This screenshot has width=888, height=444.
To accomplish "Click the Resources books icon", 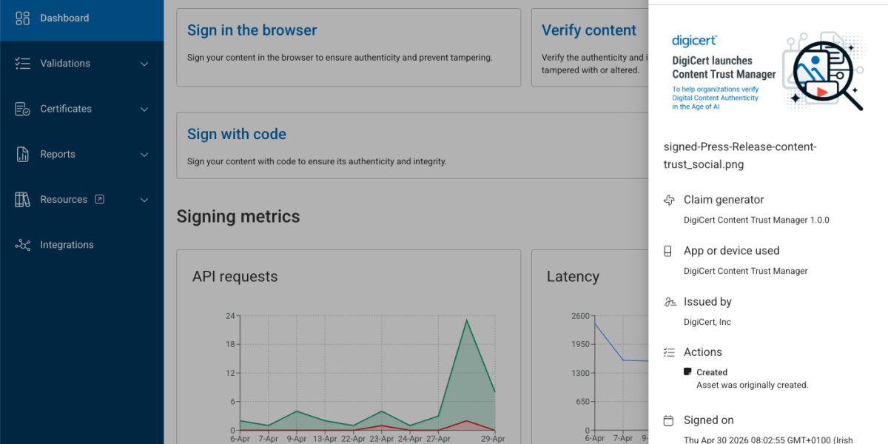I will [x=22, y=200].
